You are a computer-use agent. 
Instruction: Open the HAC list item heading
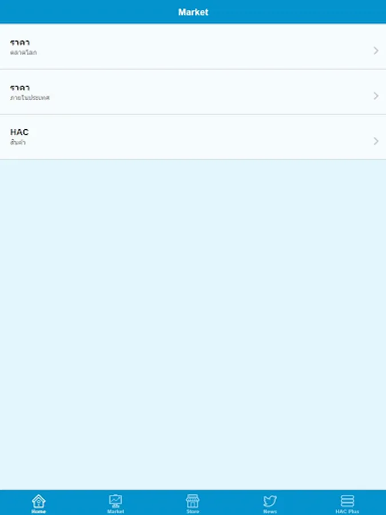(19, 132)
